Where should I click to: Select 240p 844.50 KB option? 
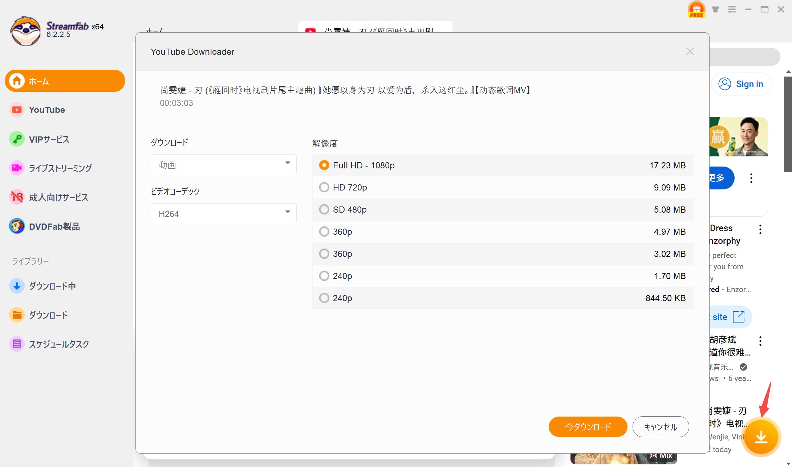(503, 298)
